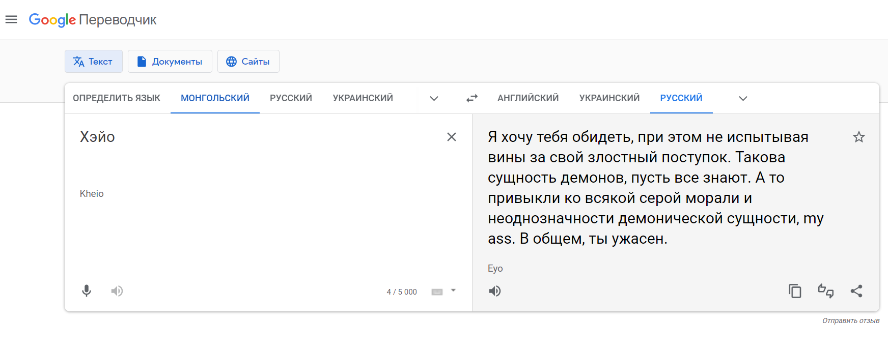Click the Kheio transliteration text

point(92,194)
